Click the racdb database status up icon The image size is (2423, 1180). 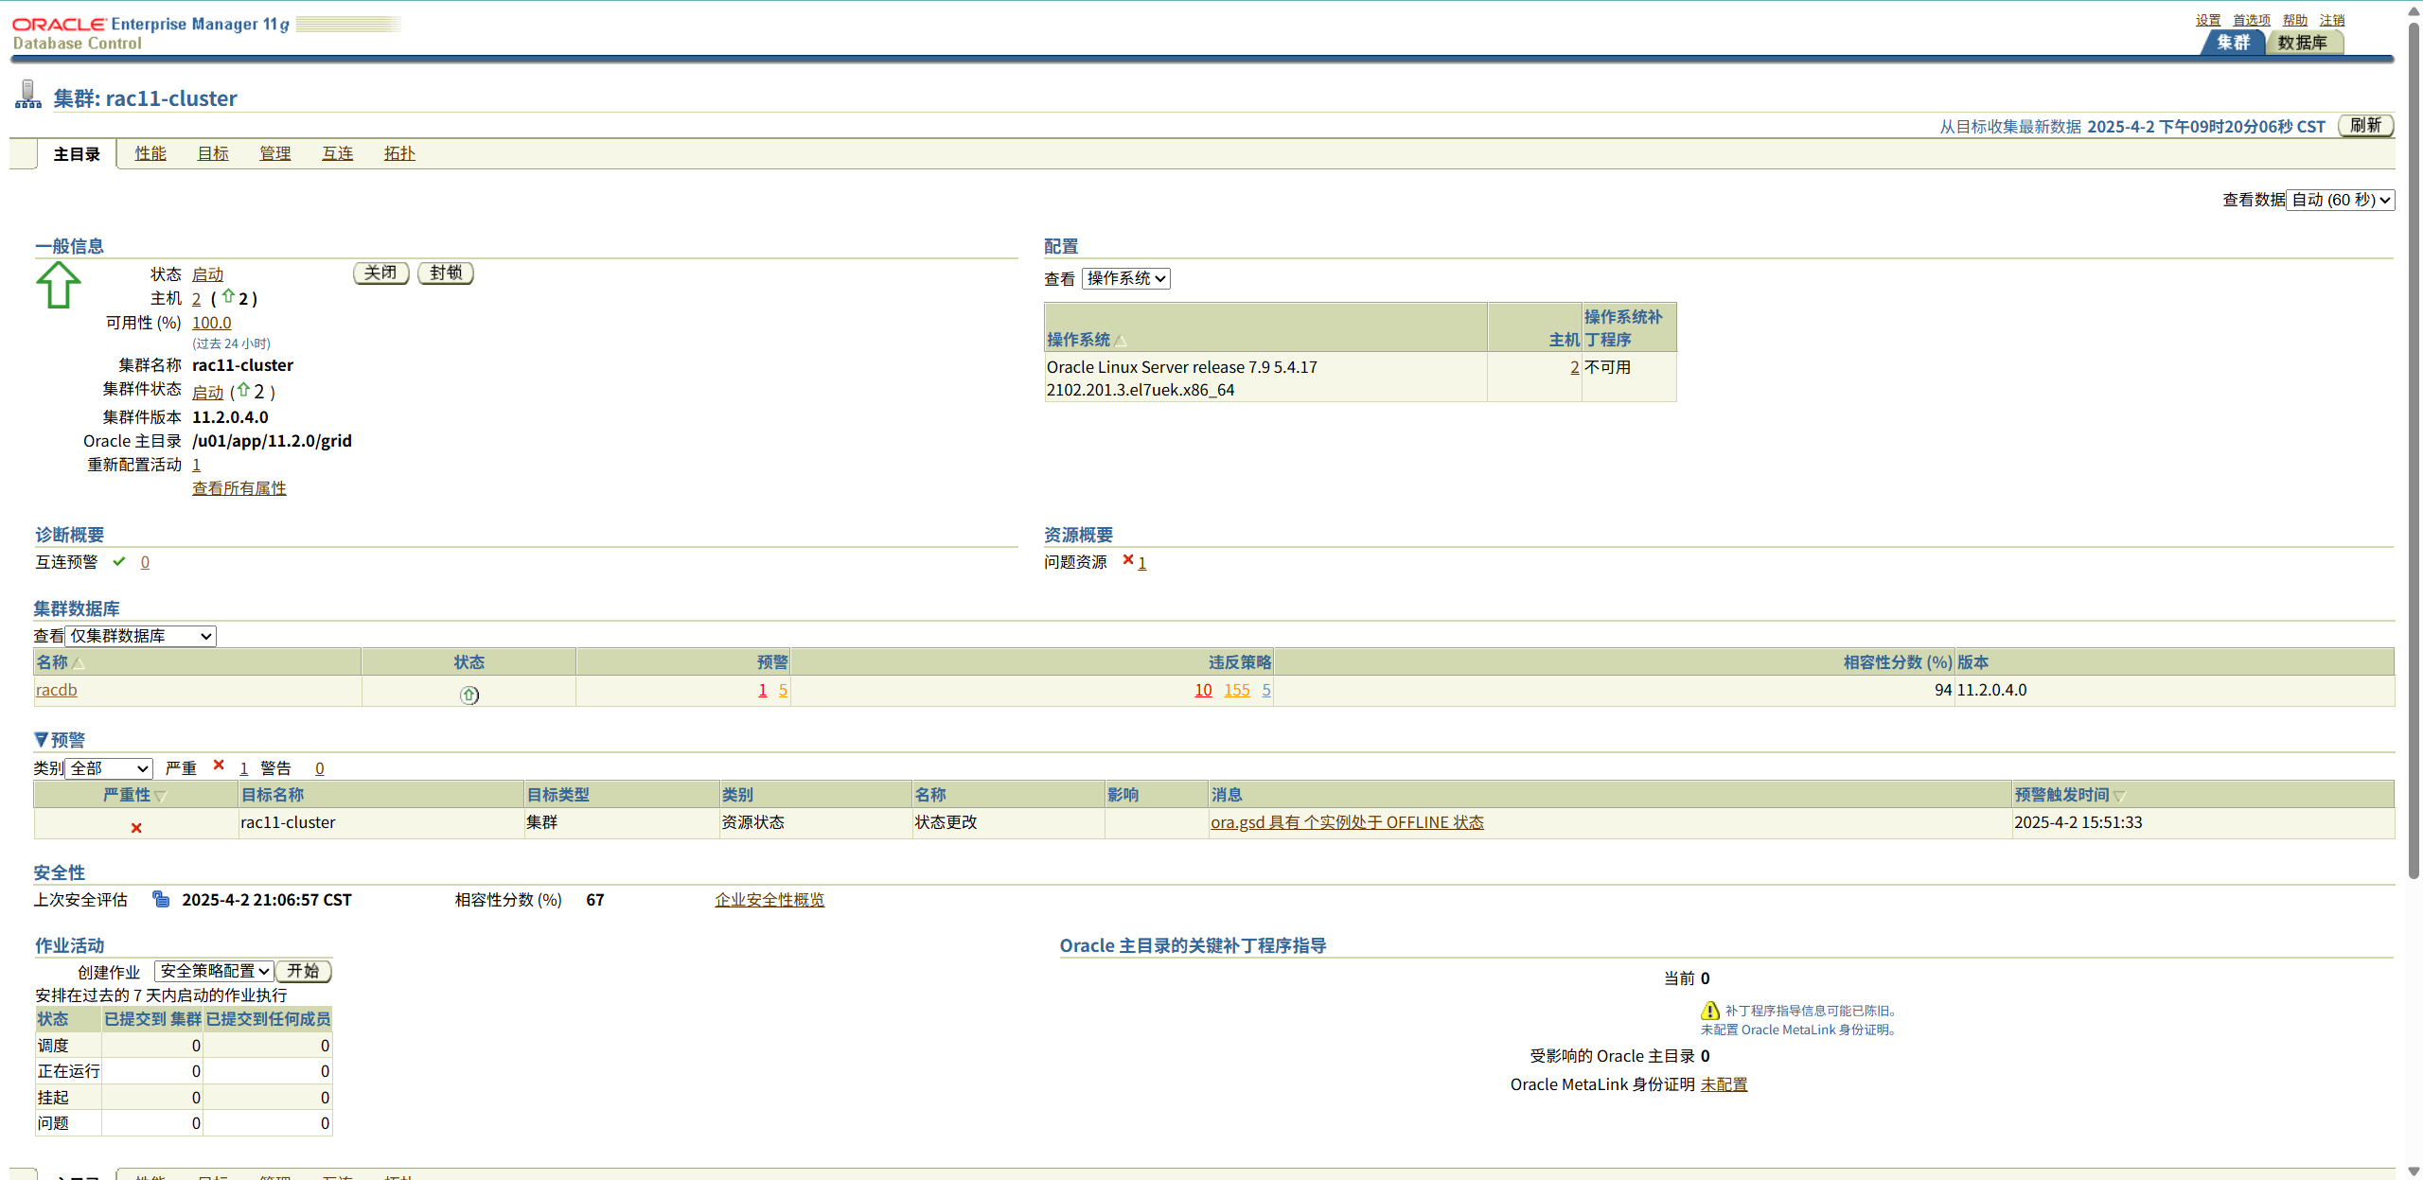469,696
